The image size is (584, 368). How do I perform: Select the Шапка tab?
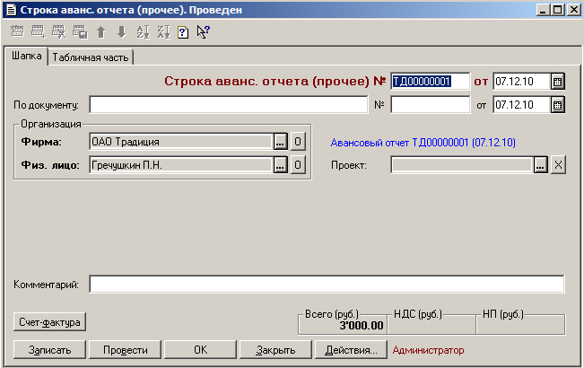(x=26, y=57)
